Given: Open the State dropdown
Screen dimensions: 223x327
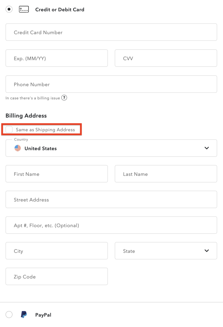Looking at the screenshot, I should pyautogui.click(x=166, y=251).
